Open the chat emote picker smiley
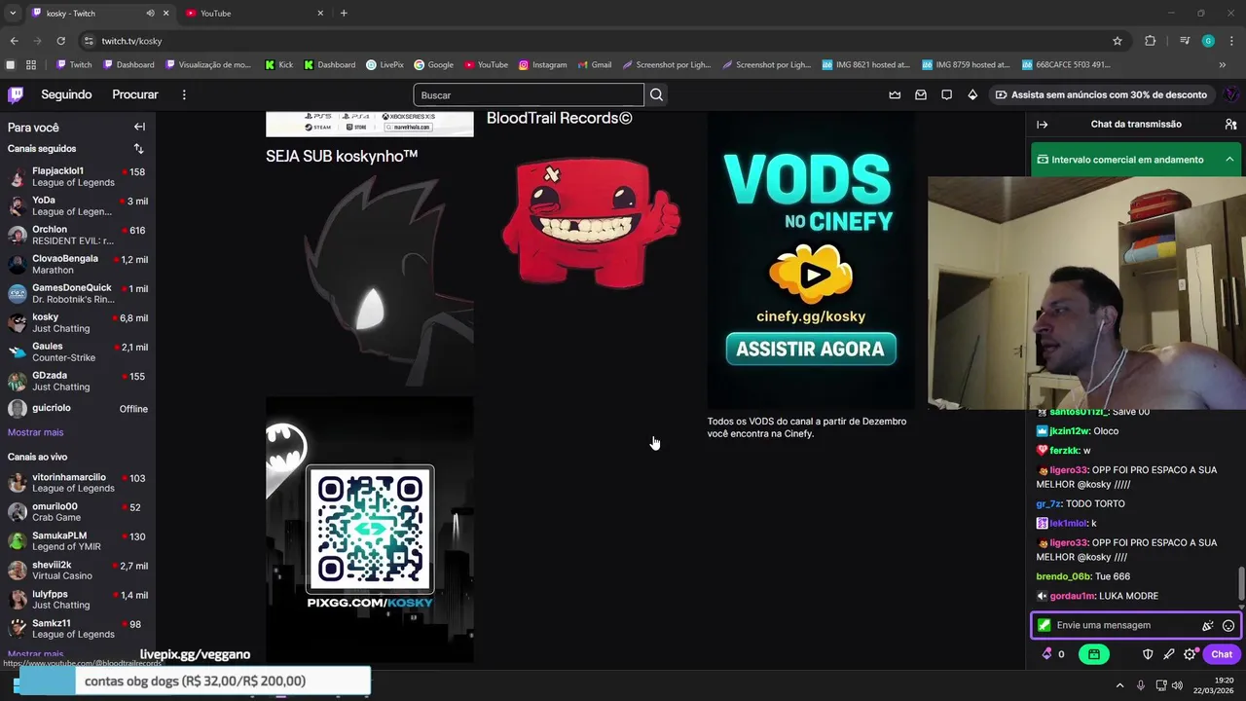The height and width of the screenshot is (701, 1246). 1228,626
